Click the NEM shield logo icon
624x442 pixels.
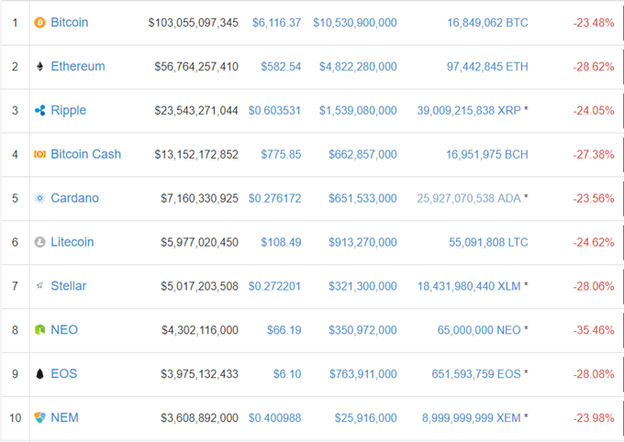(x=39, y=417)
